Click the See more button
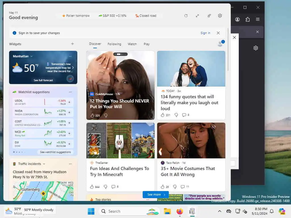 (x=156, y=194)
